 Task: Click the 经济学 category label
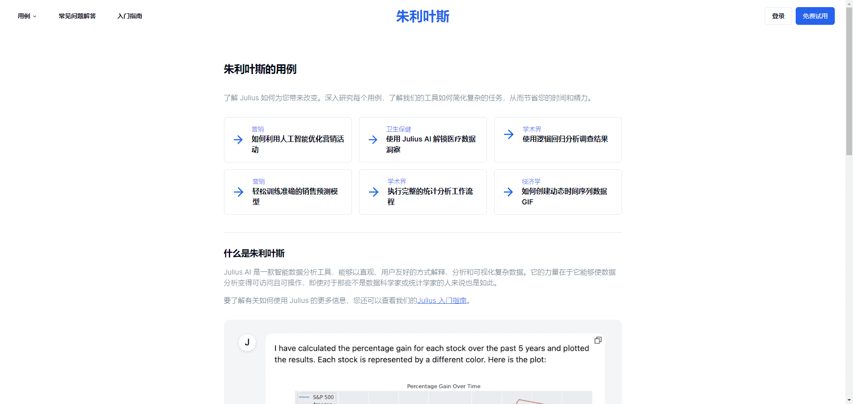click(531, 181)
